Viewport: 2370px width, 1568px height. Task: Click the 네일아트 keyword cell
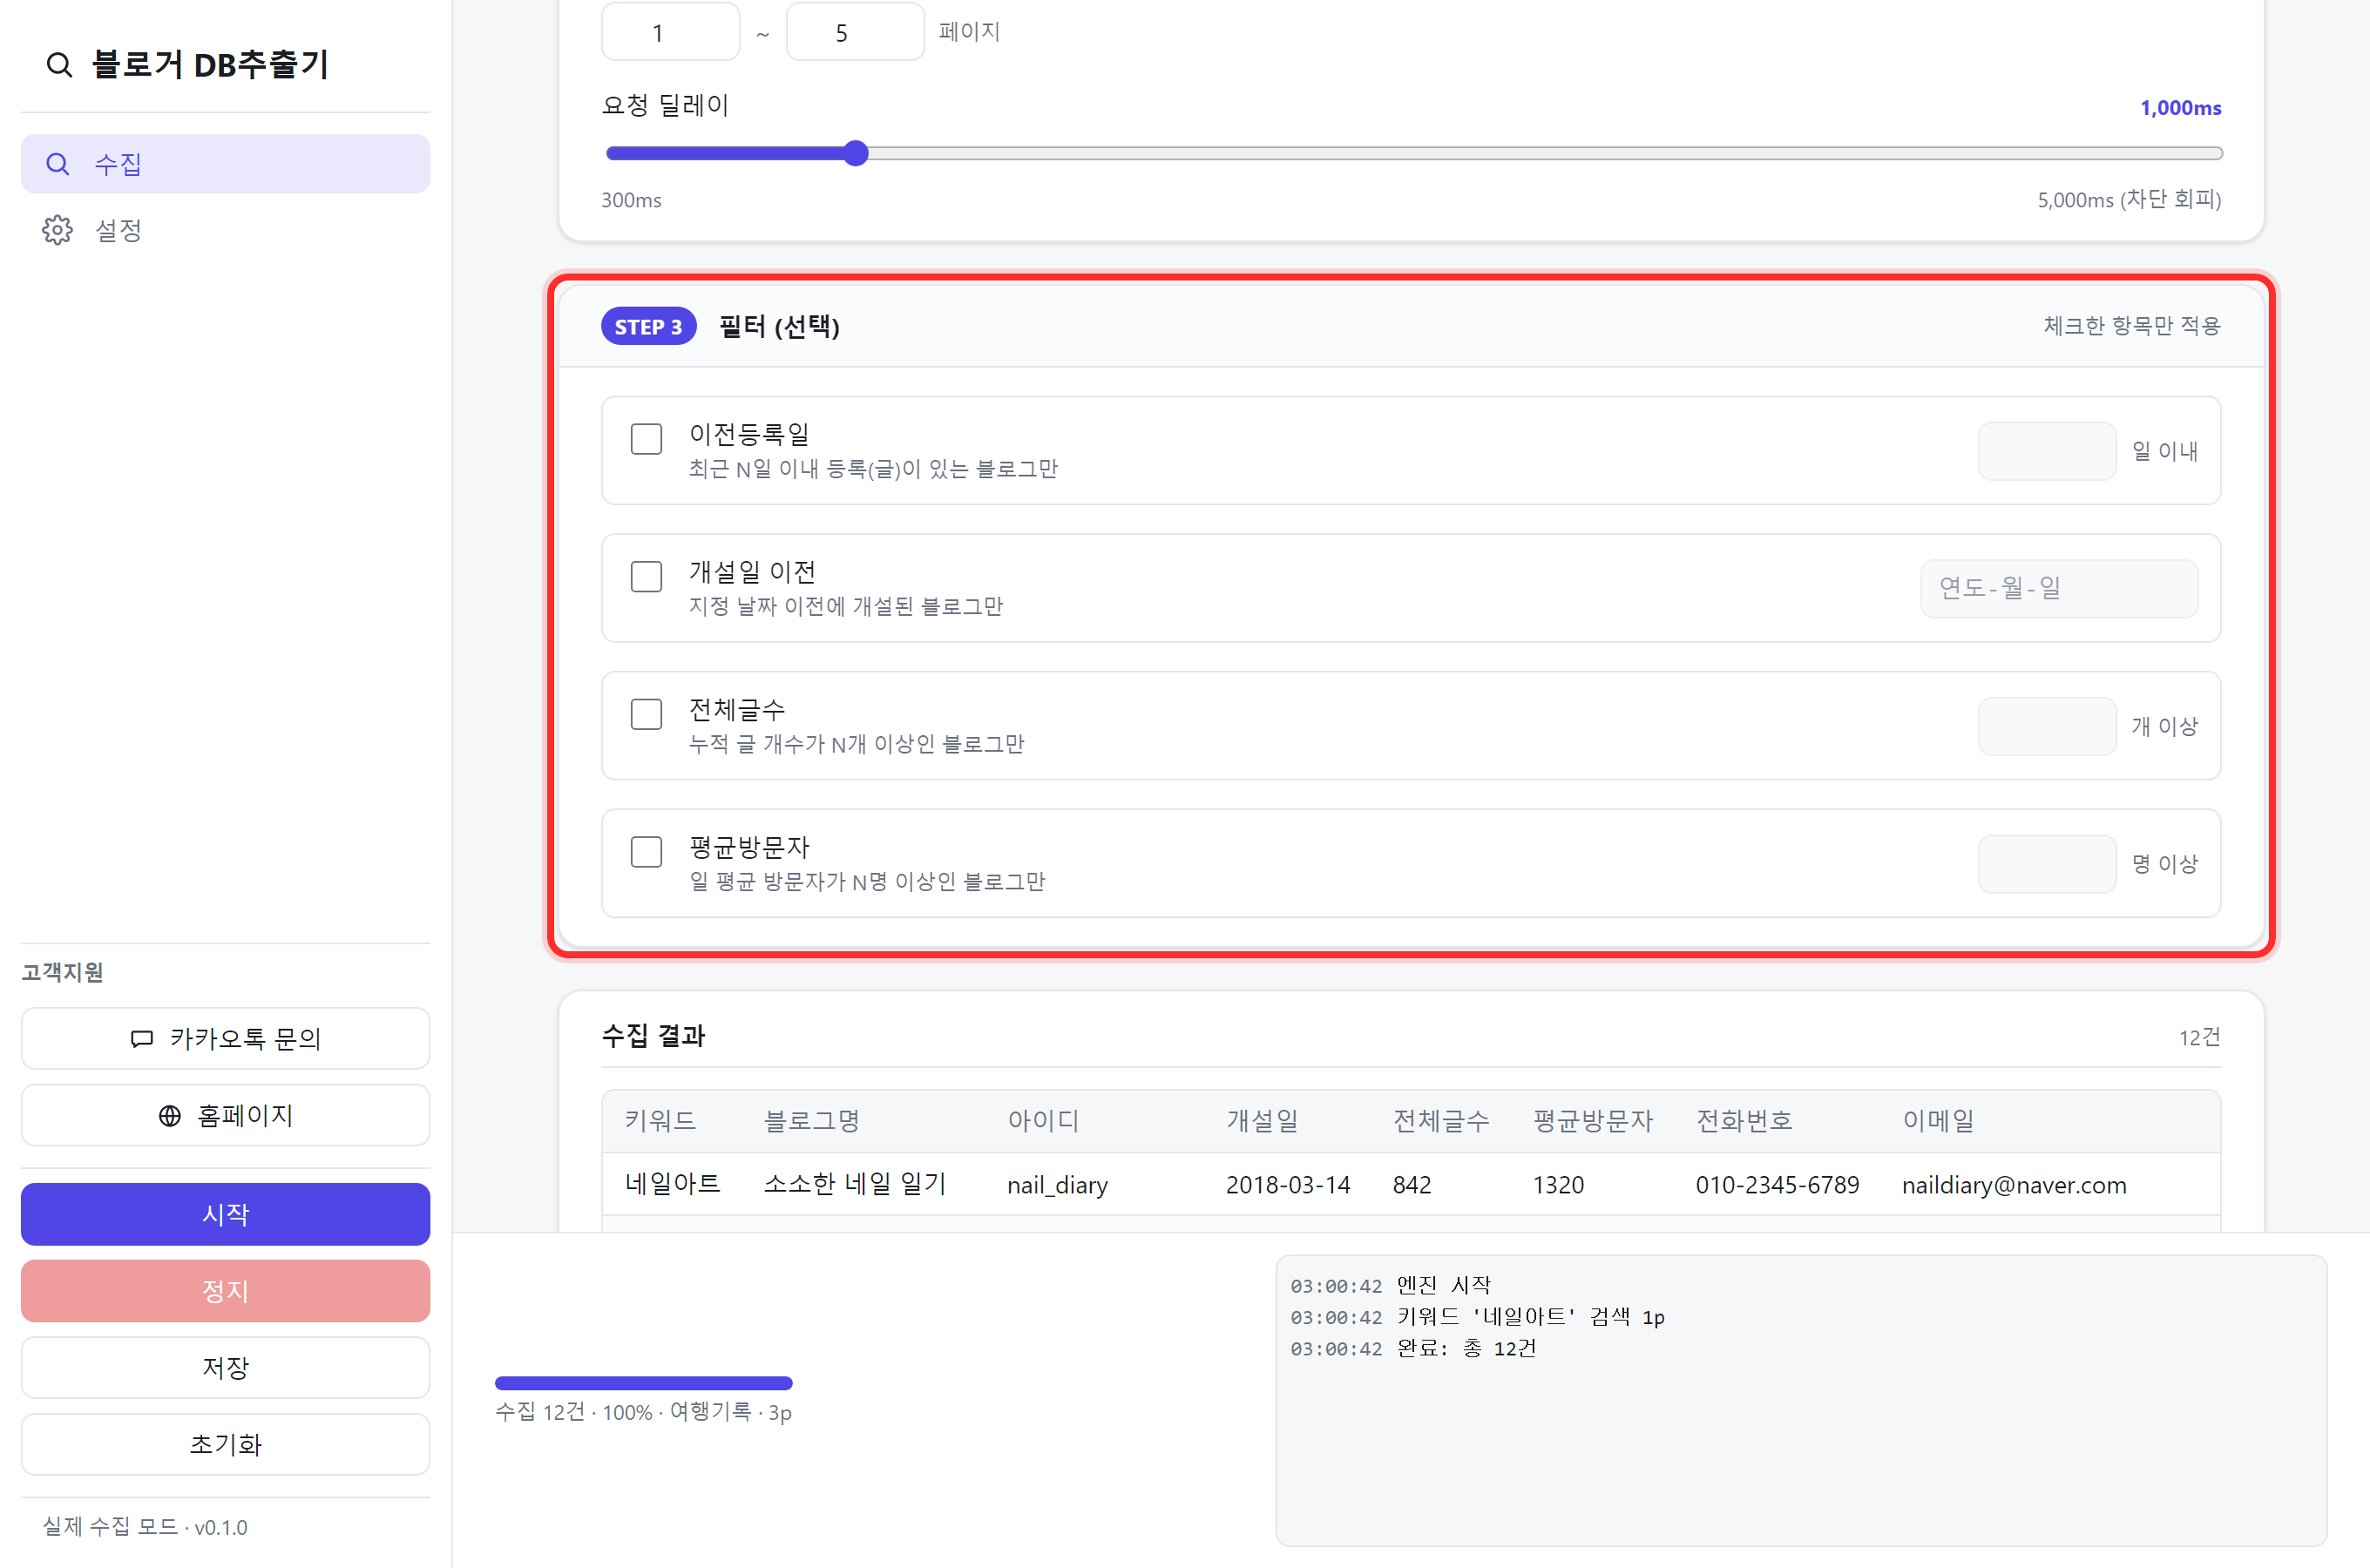coord(672,1185)
